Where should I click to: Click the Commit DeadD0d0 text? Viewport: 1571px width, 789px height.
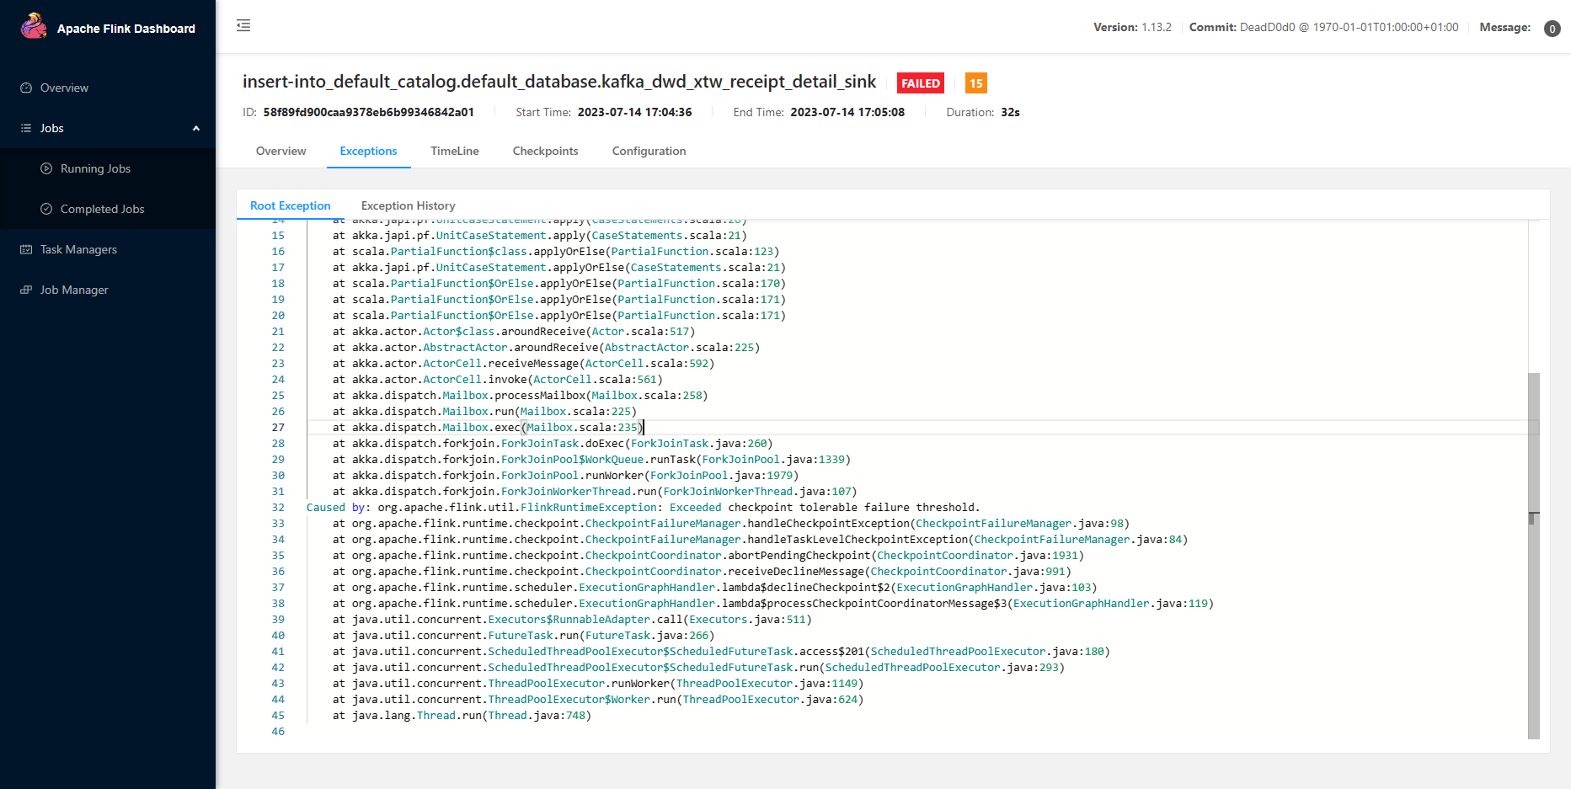pyautogui.click(x=1323, y=27)
